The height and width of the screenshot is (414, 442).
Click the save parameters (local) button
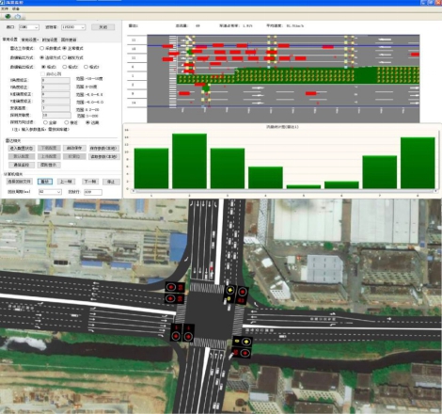103,149
